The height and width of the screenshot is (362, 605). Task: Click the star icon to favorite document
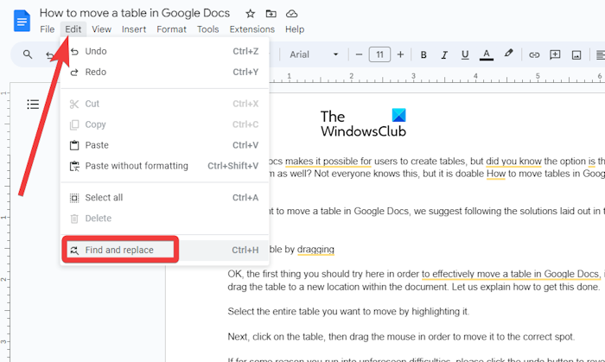click(x=251, y=14)
